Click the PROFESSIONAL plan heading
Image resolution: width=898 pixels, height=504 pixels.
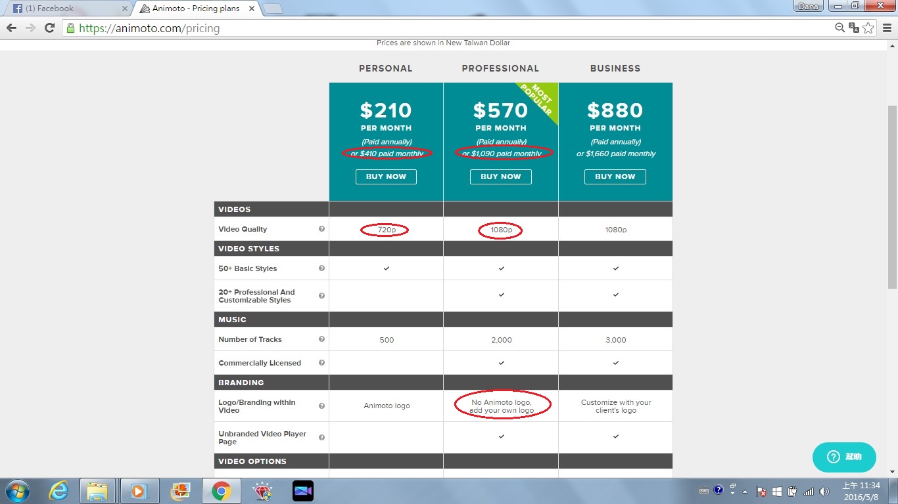coord(500,68)
